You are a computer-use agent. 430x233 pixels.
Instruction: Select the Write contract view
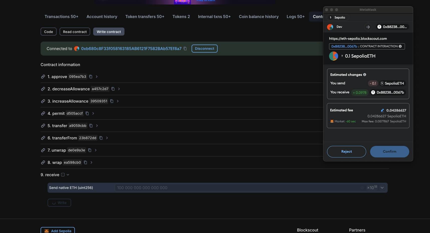(x=109, y=32)
